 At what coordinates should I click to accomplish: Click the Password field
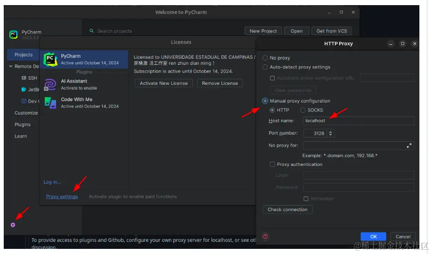pos(359,187)
